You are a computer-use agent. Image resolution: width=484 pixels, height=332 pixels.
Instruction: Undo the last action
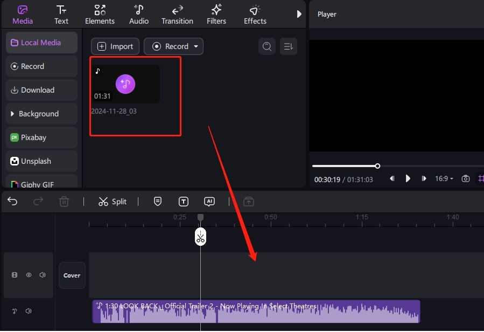(x=12, y=202)
